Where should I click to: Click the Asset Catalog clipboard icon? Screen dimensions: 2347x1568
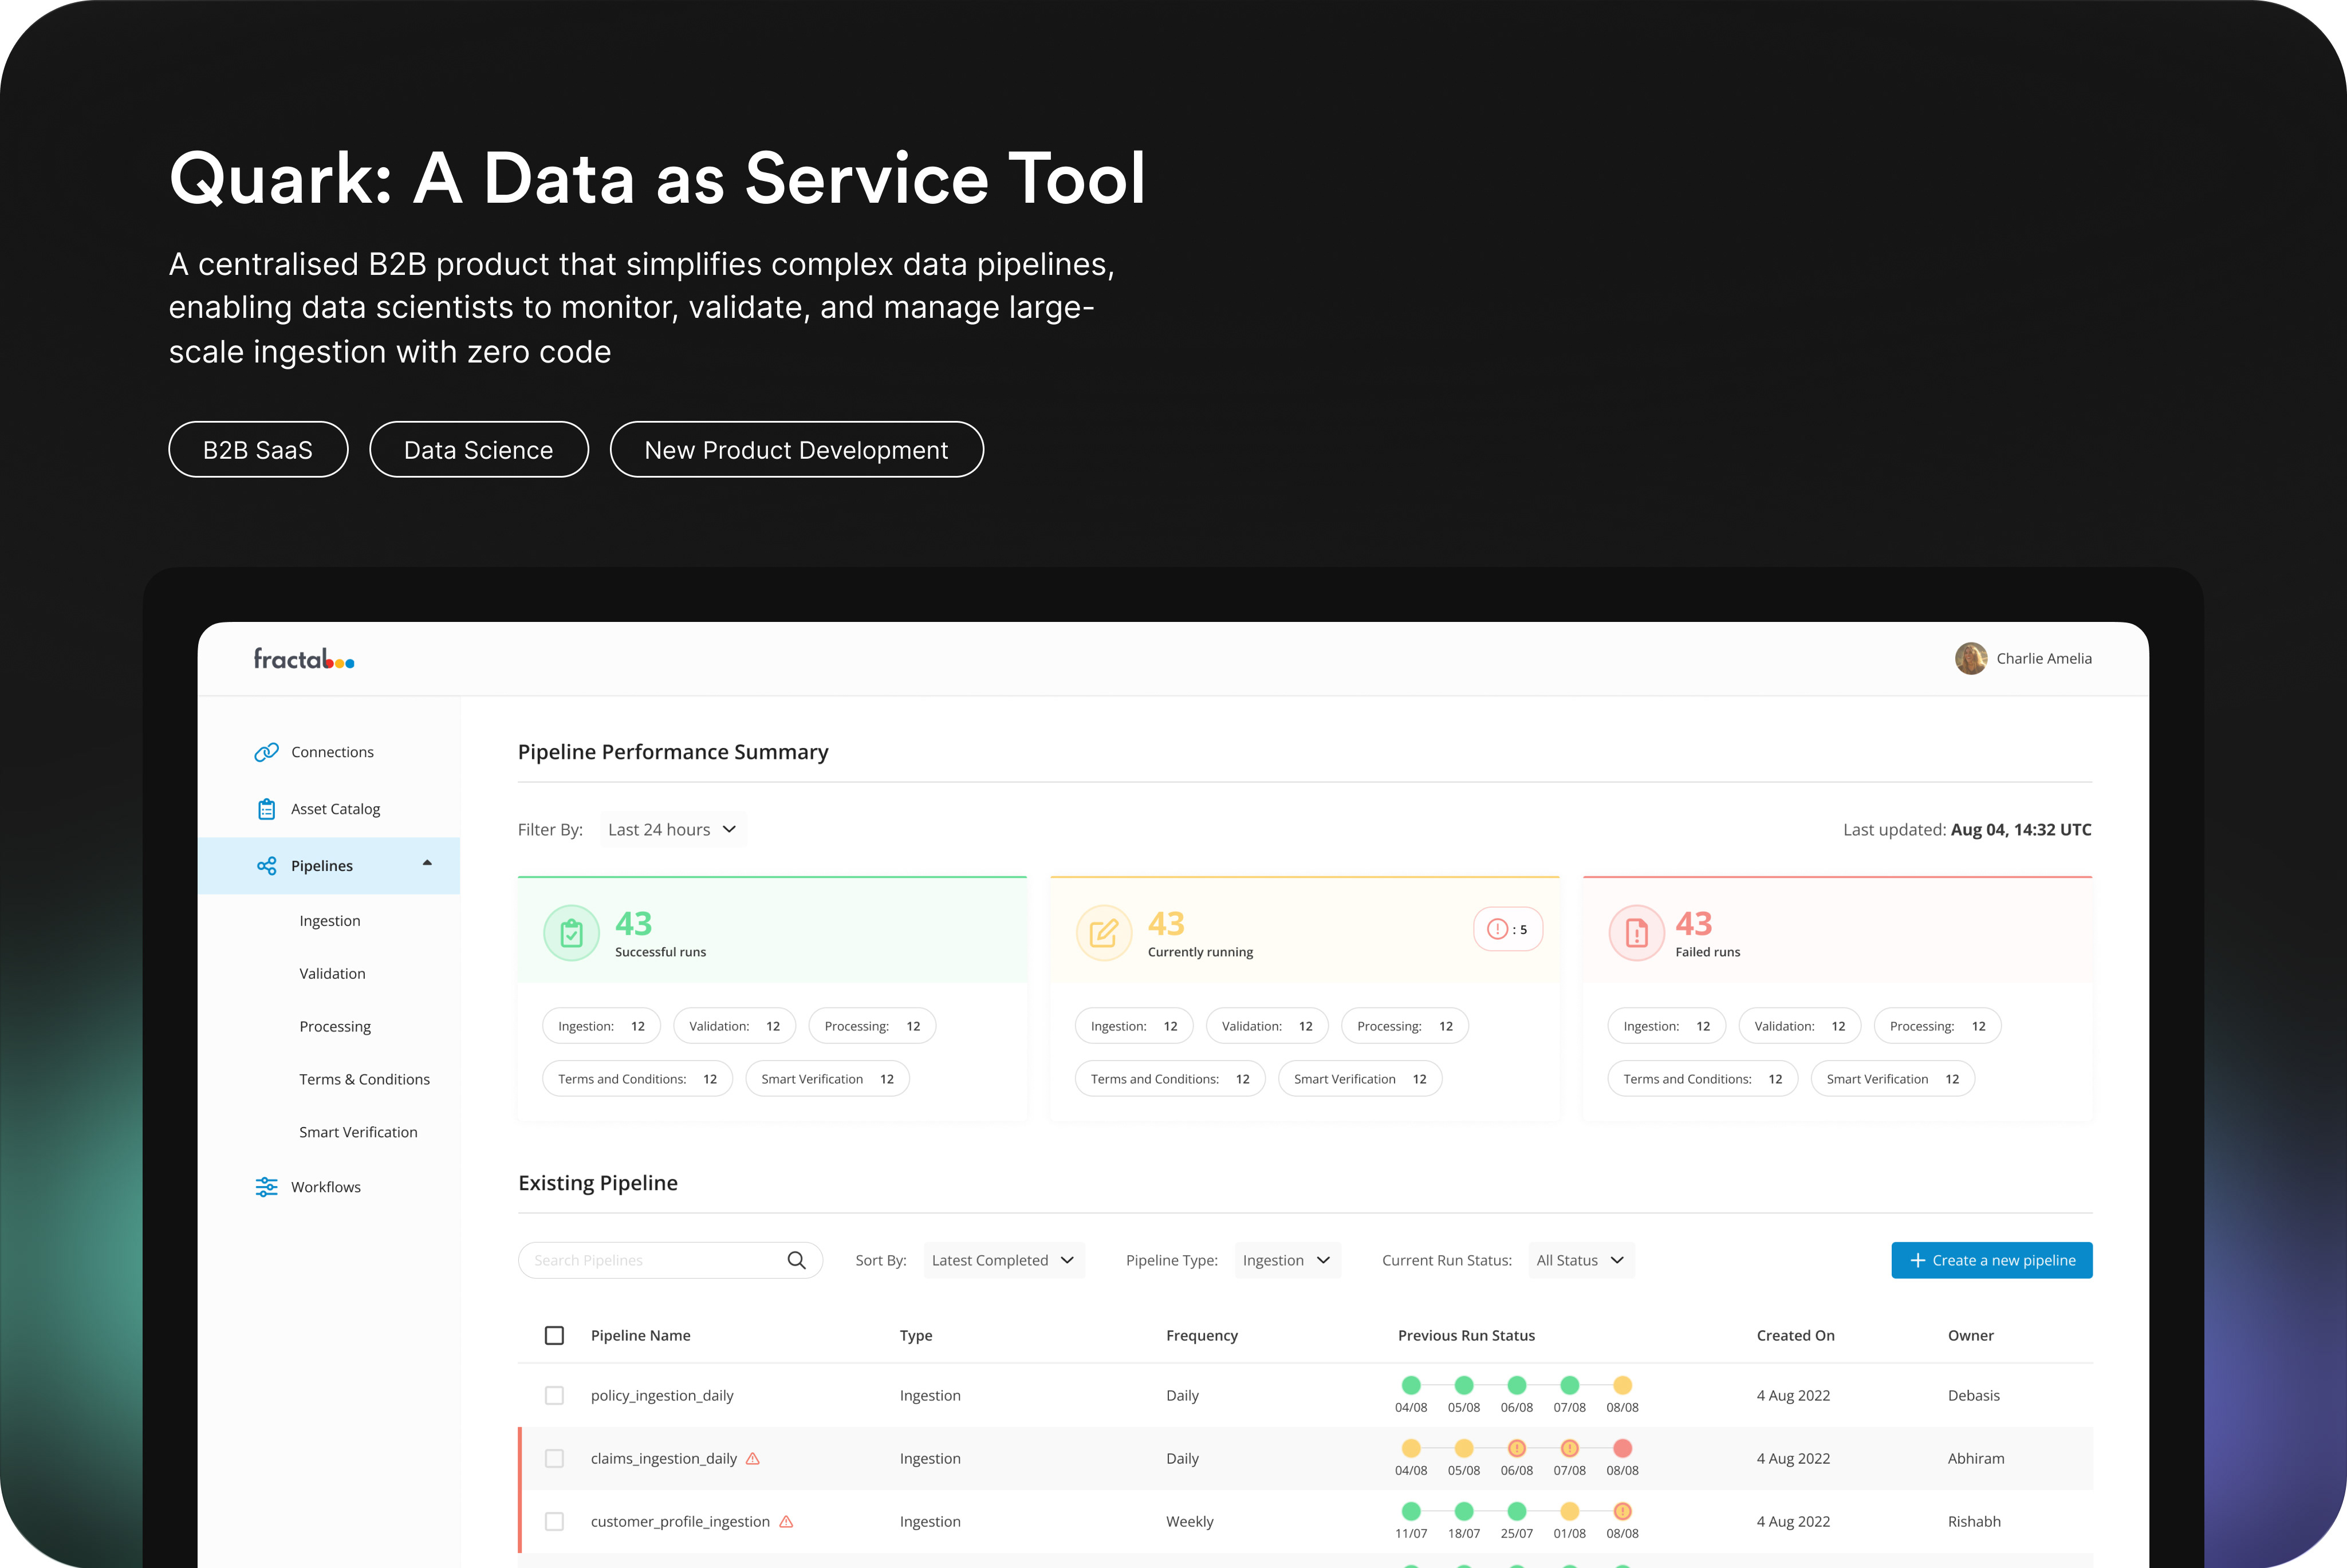(266, 809)
